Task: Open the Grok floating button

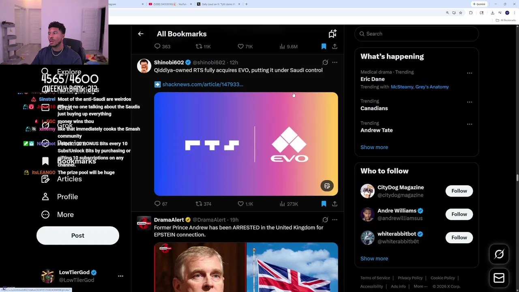Action: click(499, 254)
